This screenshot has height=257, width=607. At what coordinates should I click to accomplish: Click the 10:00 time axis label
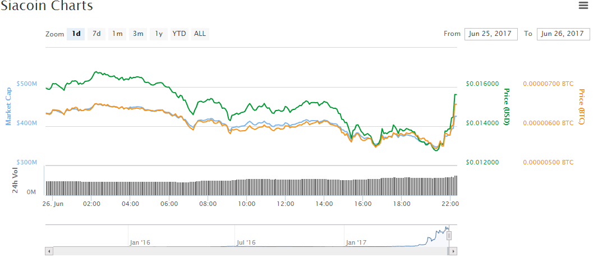(247, 203)
